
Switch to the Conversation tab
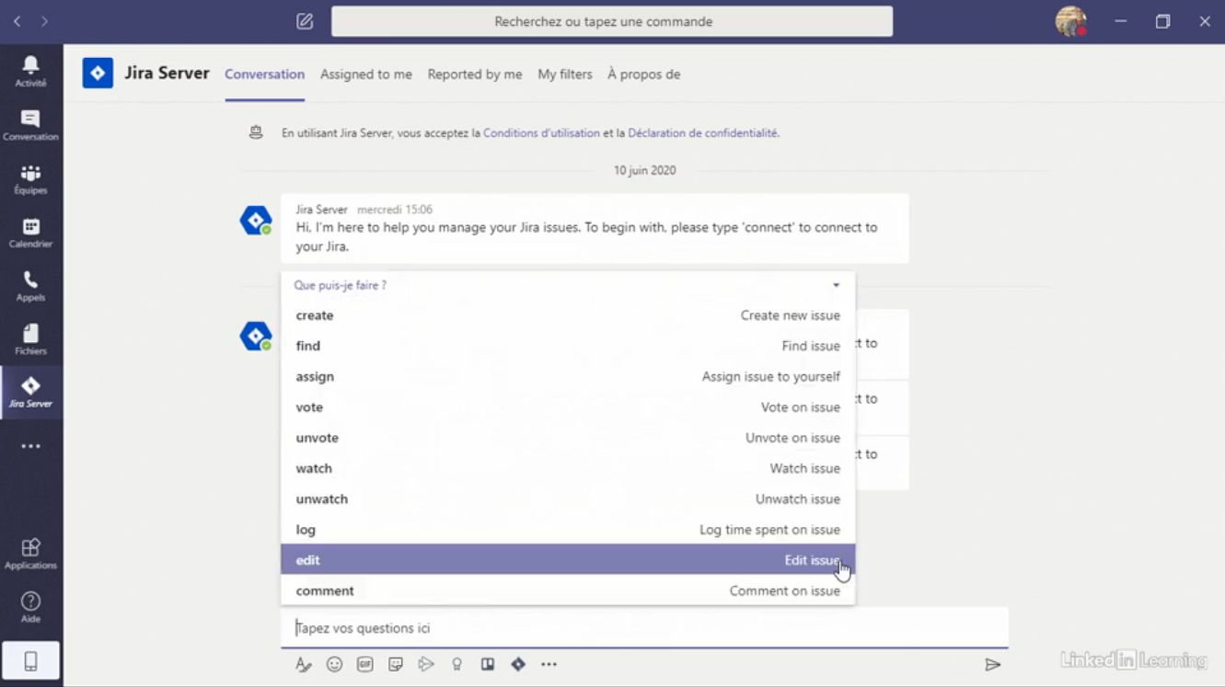pos(264,74)
